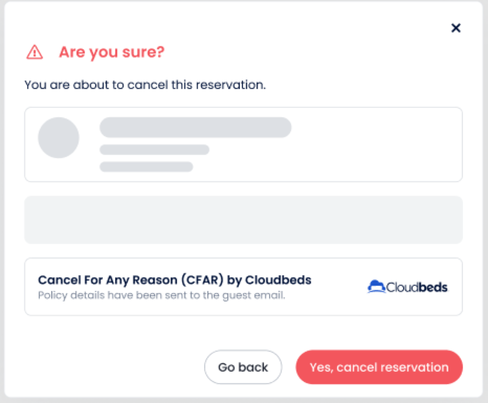Click the Cloudbeds wordmark logo text
The height and width of the screenshot is (403, 488).
[x=417, y=287]
